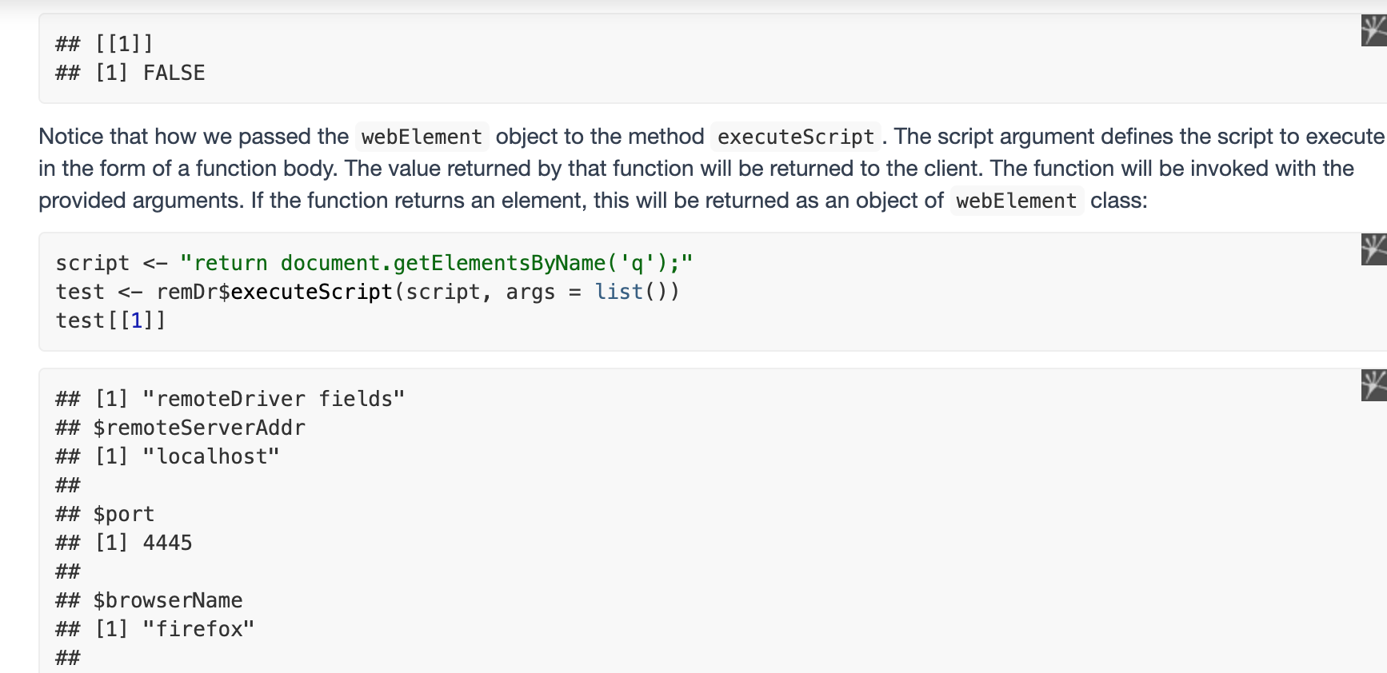Click the corner icon on the remoteDriver output block
This screenshot has height=673, width=1387.
tap(1374, 385)
